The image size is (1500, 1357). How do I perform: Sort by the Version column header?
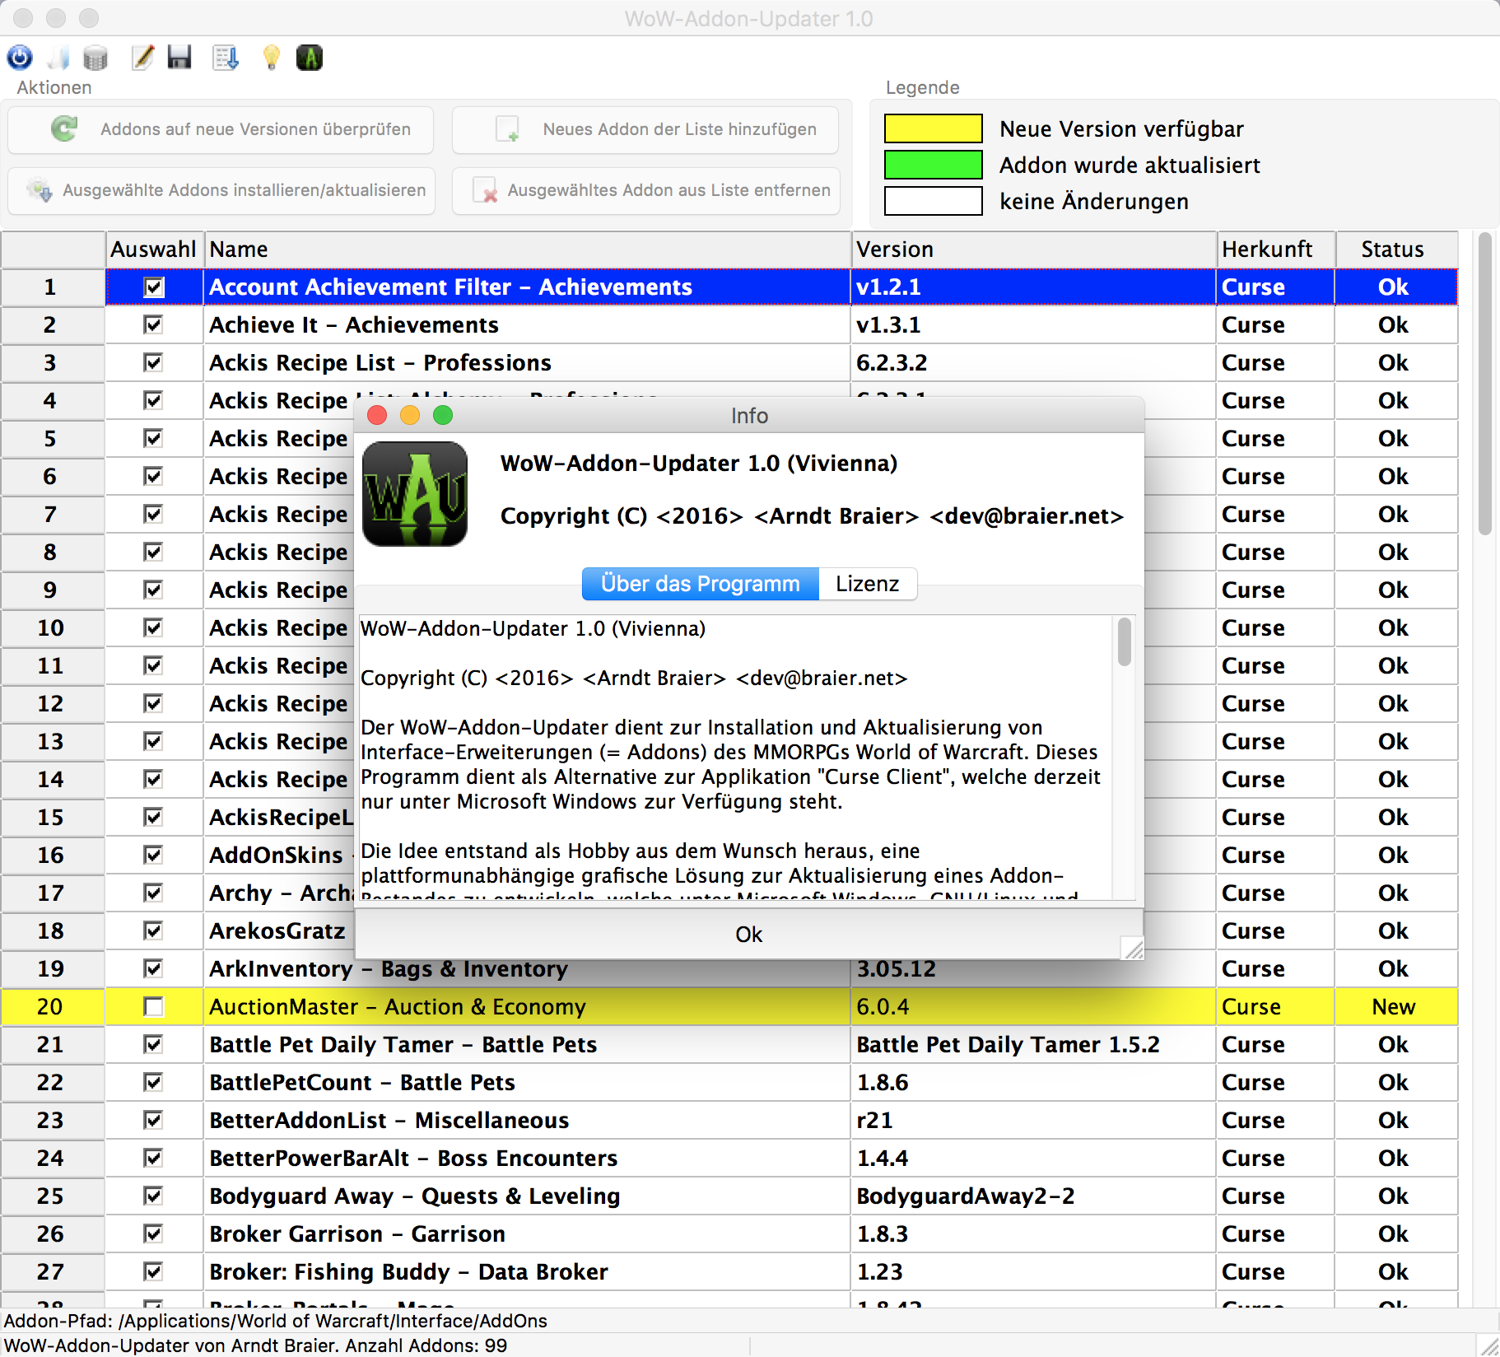click(x=1034, y=249)
